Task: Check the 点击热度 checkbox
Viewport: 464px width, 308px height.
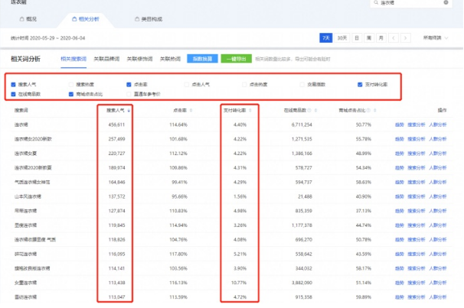Action: point(244,85)
